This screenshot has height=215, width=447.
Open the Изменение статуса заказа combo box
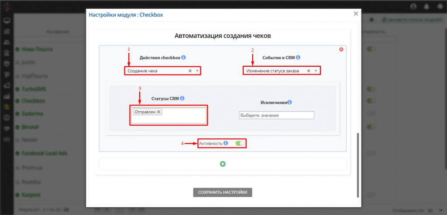coord(282,71)
